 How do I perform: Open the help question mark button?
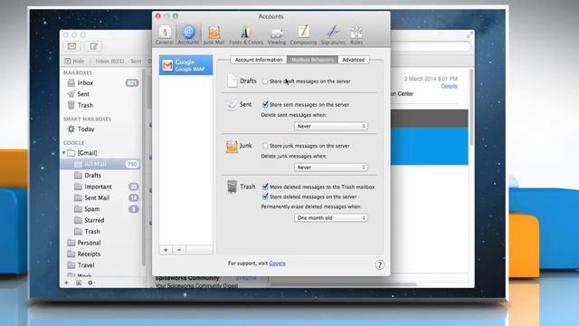click(x=380, y=264)
